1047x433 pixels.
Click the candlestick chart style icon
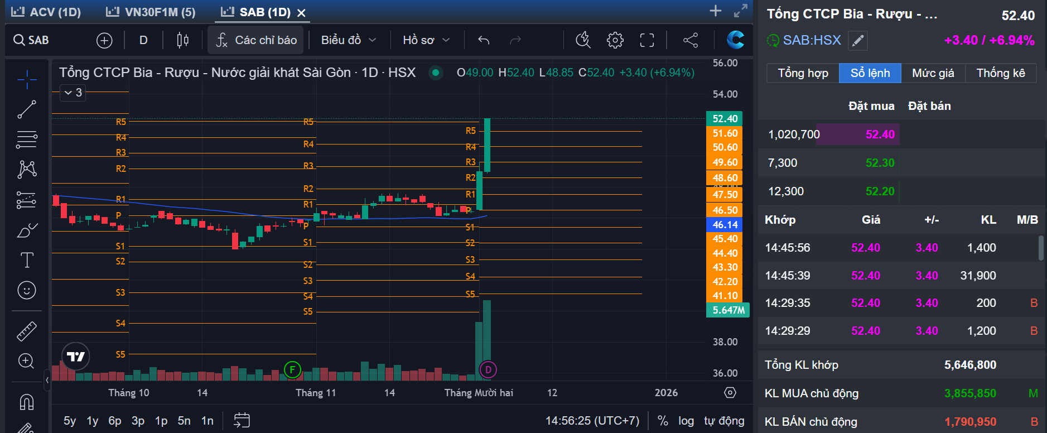click(182, 40)
